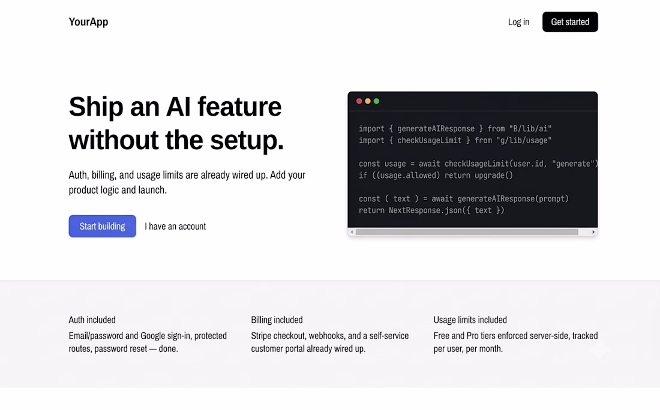This screenshot has width=660, height=410.
Task: Click the Auth included feature heading
Action: coord(92,319)
